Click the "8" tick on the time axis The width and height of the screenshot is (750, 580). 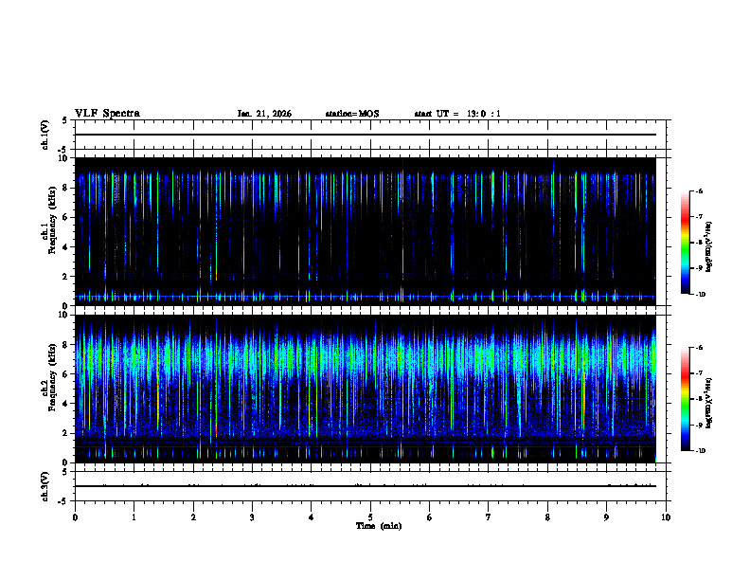click(x=547, y=517)
